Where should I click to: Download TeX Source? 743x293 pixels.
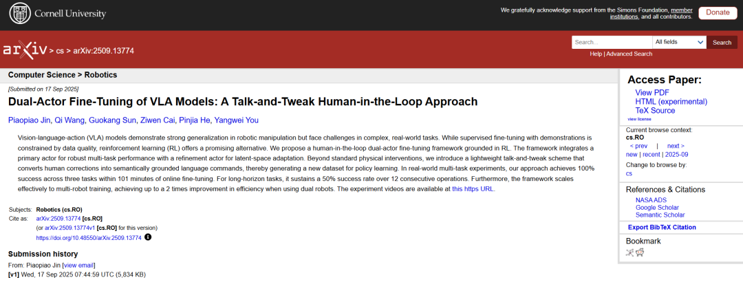655,111
